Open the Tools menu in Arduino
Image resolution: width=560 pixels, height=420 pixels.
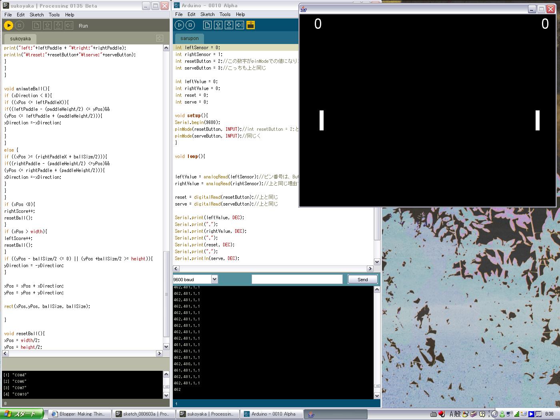pos(225,14)
